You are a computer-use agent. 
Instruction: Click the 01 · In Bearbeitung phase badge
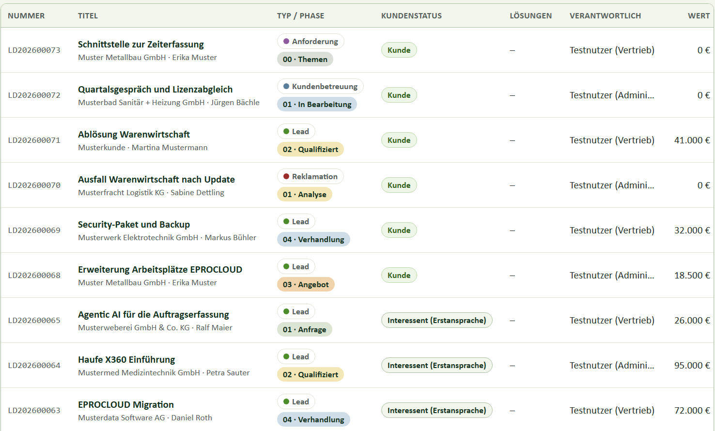point(317,104)
